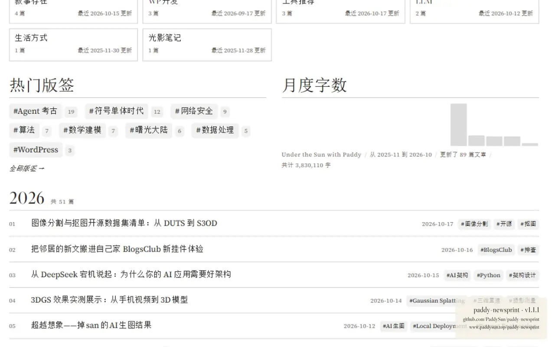The height and width of the screenshot is (347, 555).
Task: Choose the #WordPress tag
Action: coord(36,150)
